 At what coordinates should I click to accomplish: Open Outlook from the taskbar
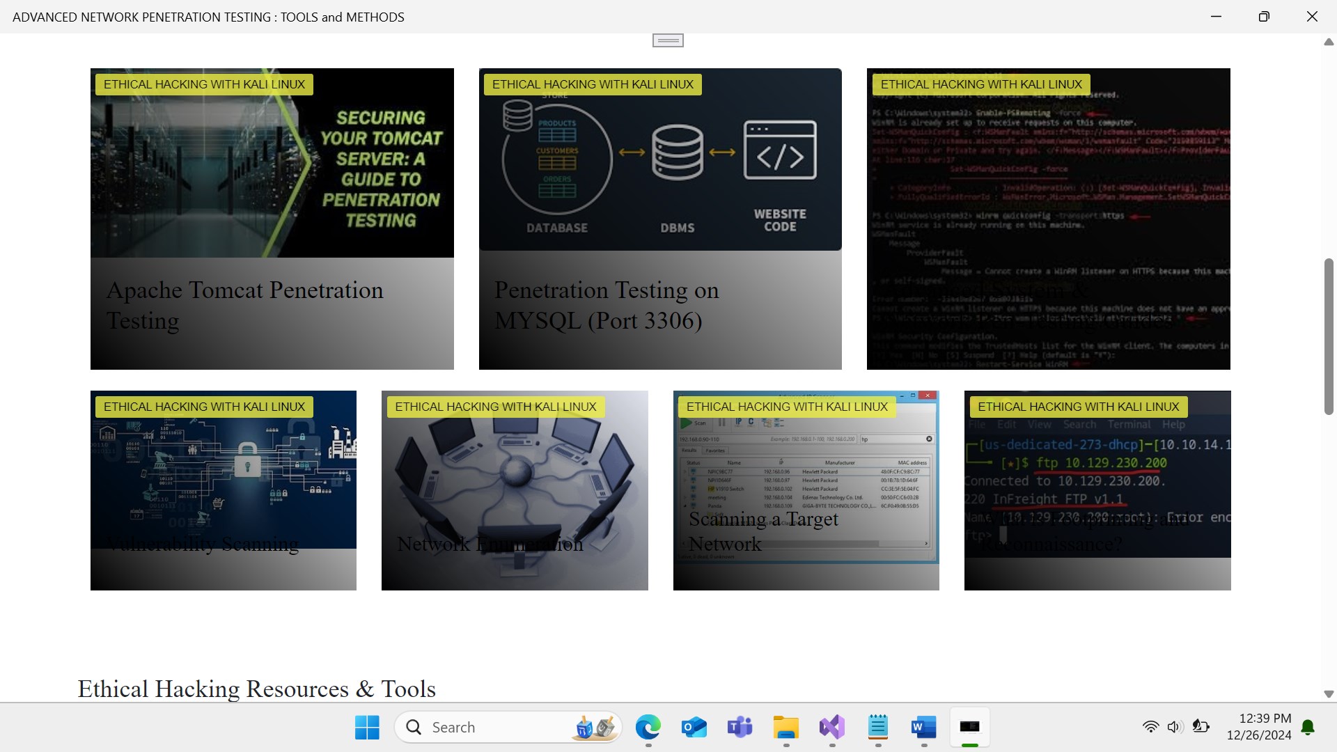694,728
